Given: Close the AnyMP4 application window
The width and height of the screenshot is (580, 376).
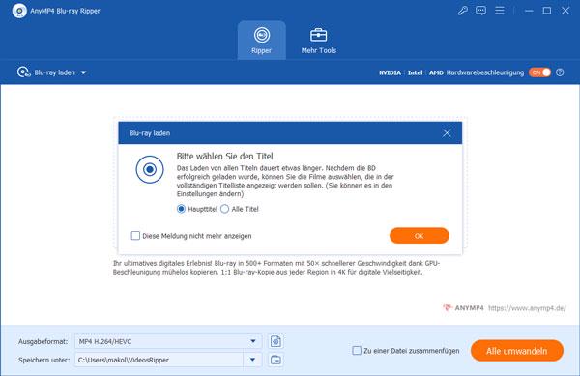Looking at the screenshot, I should tap(565, 11).
